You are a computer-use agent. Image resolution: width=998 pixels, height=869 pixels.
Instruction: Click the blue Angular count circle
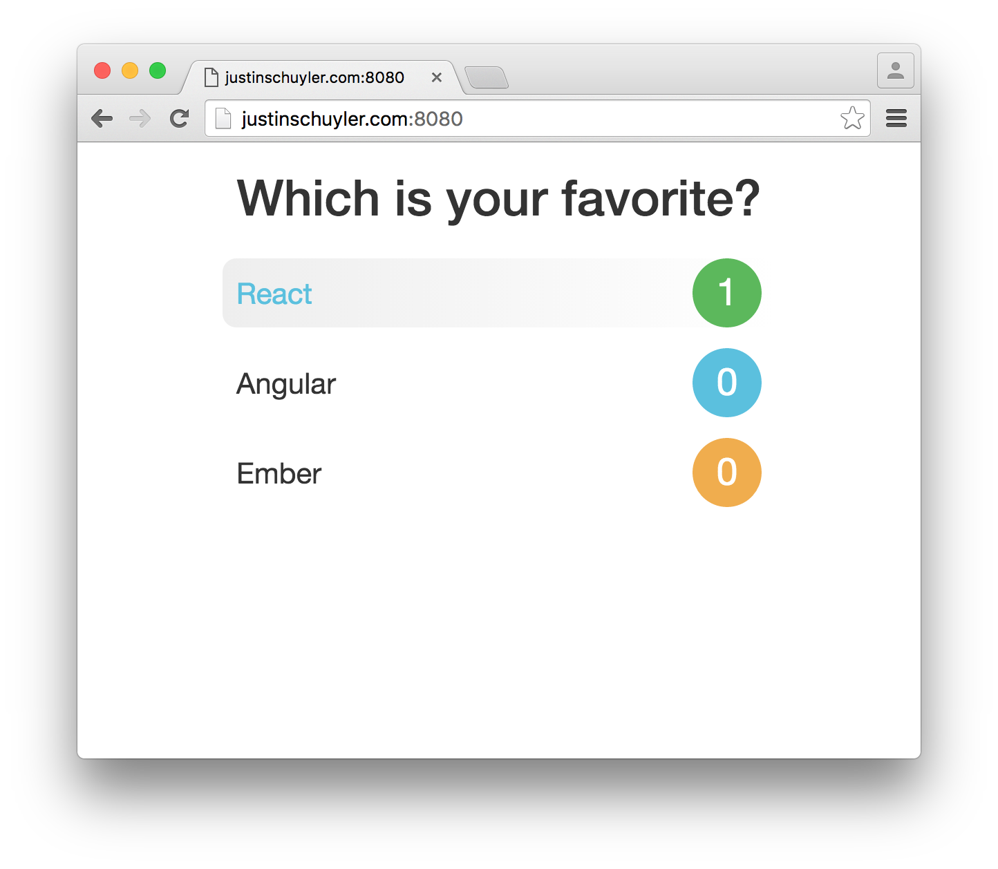click(726, 382)
